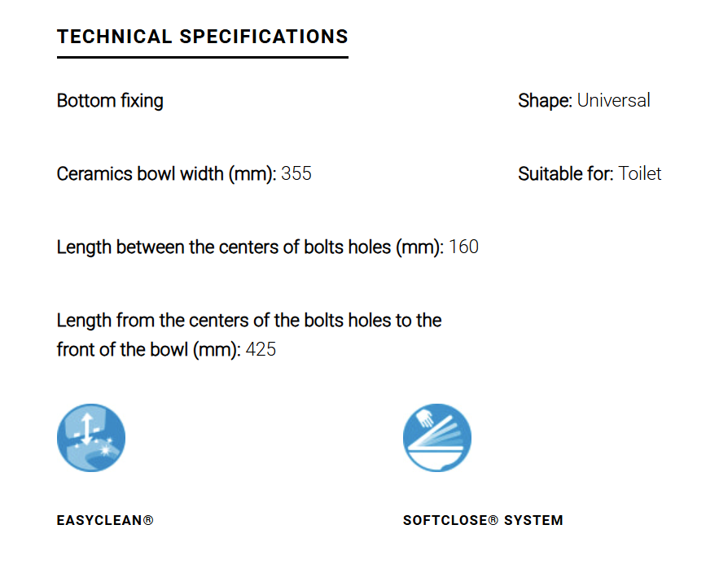
Task: Click the up-down arrow inside EasyClean icon
Action: coord(87,429)
